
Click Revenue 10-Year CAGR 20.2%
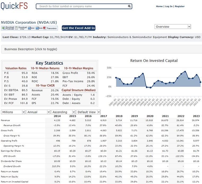click(x=55, y=90)
